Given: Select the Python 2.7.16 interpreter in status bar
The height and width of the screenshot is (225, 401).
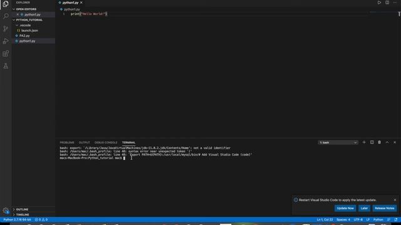Looking at the screenshot, I should (17, 219).
